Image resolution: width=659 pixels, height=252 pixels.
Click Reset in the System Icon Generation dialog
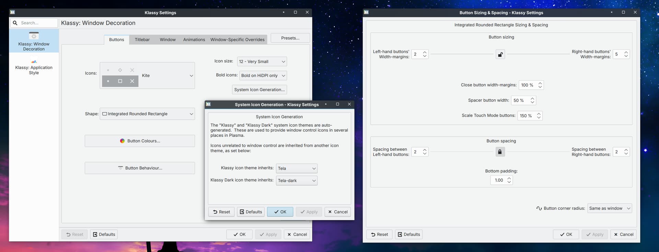pos(221,212)
